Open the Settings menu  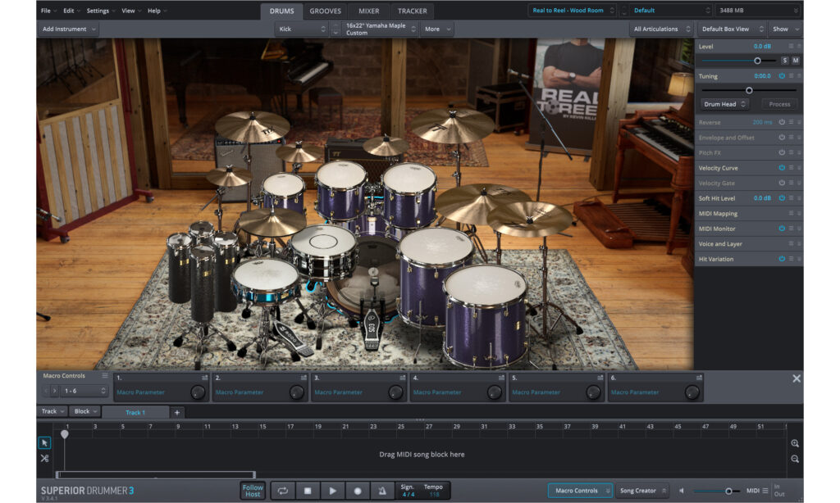(101, 11)
